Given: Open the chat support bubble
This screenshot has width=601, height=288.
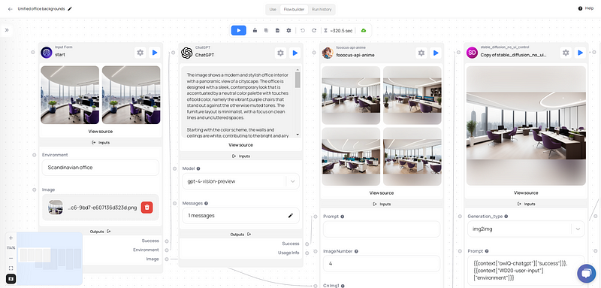Looking at the screenshot, I should (x=587, y=274).
